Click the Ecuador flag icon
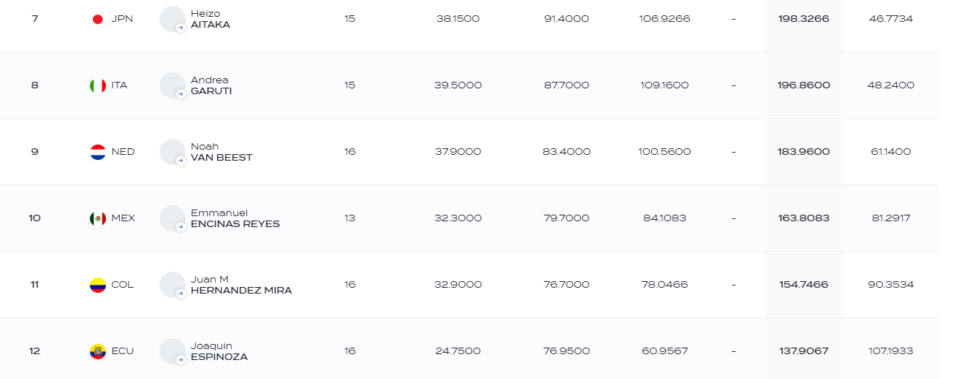The height and width of the screenshot is (379, 959). (x=97, y=351)
